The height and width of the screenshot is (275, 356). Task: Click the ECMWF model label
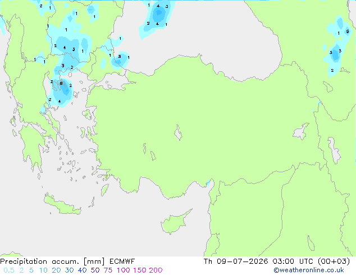(x=122, y=262)
